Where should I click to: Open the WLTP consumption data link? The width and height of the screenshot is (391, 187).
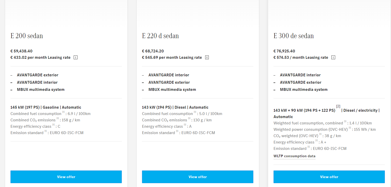(x=294, y=156)
